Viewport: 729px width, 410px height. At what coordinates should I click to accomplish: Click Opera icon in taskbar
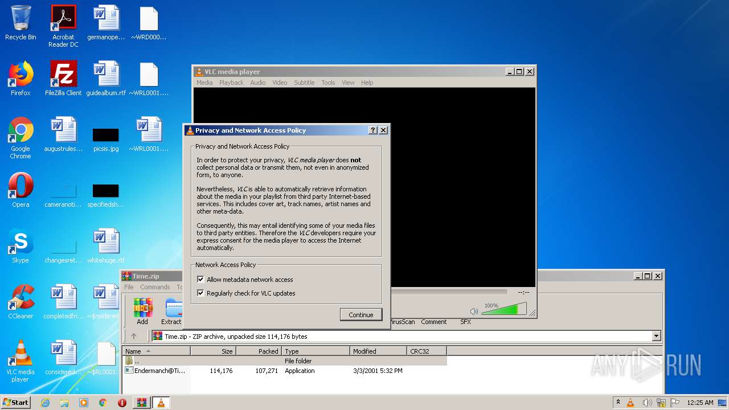(122, 403)
